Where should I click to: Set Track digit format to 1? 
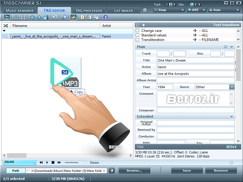(167, 5)
